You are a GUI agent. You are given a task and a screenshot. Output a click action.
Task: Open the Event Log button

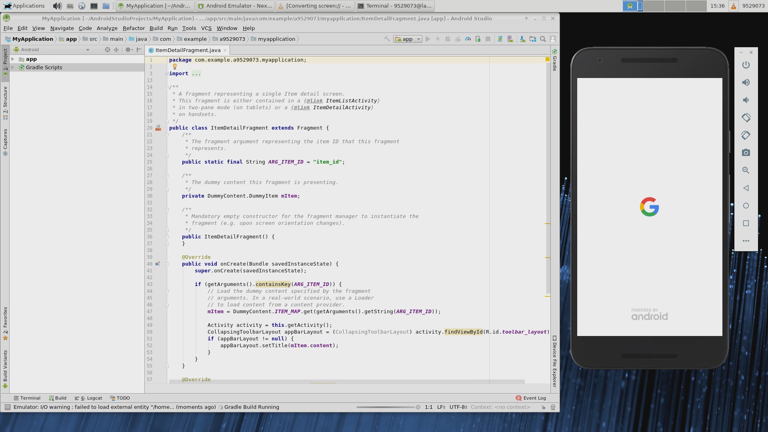pos(531,398)
